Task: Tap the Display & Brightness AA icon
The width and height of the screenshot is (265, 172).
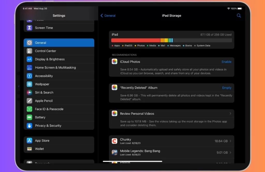Action: pos(30,59)
